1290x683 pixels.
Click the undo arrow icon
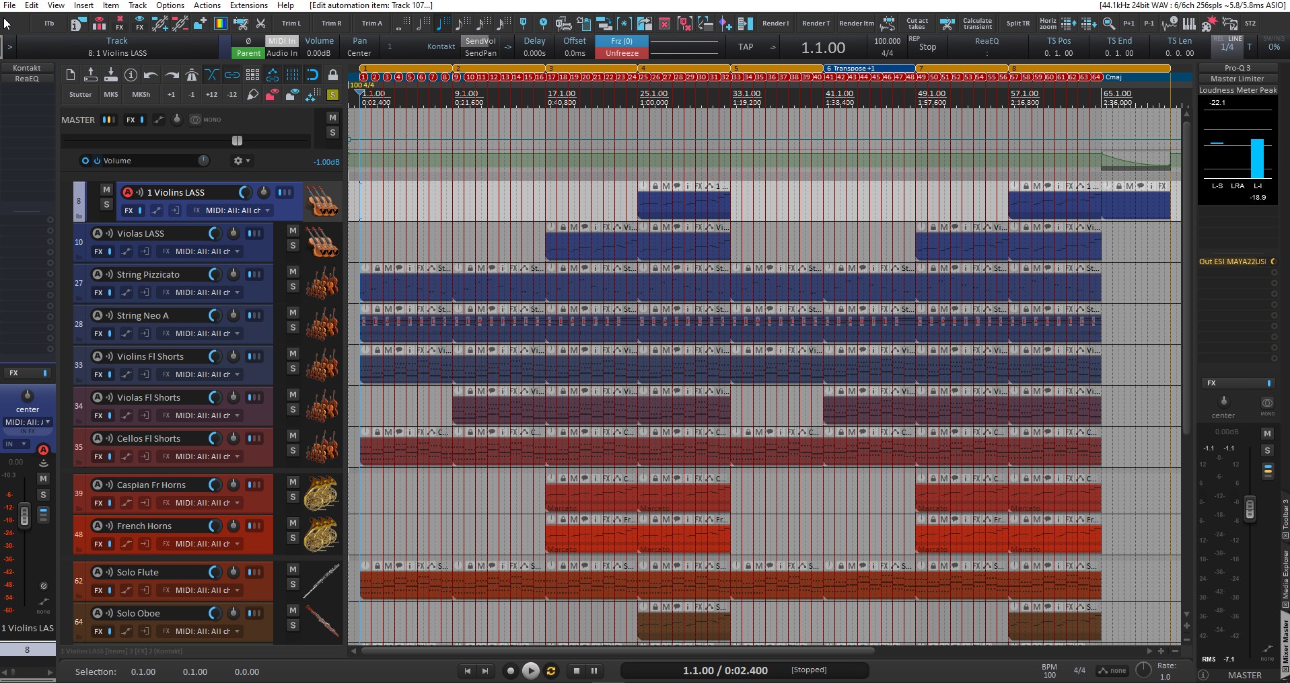tap(151, 75)
